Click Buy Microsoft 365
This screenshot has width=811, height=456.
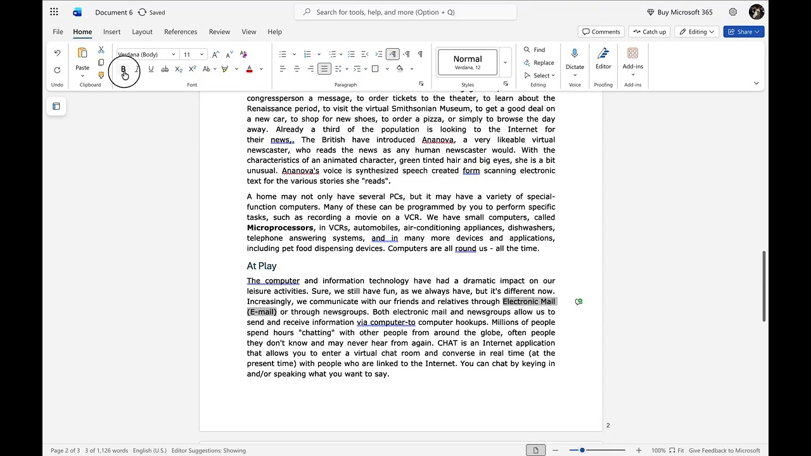(679, 12)
